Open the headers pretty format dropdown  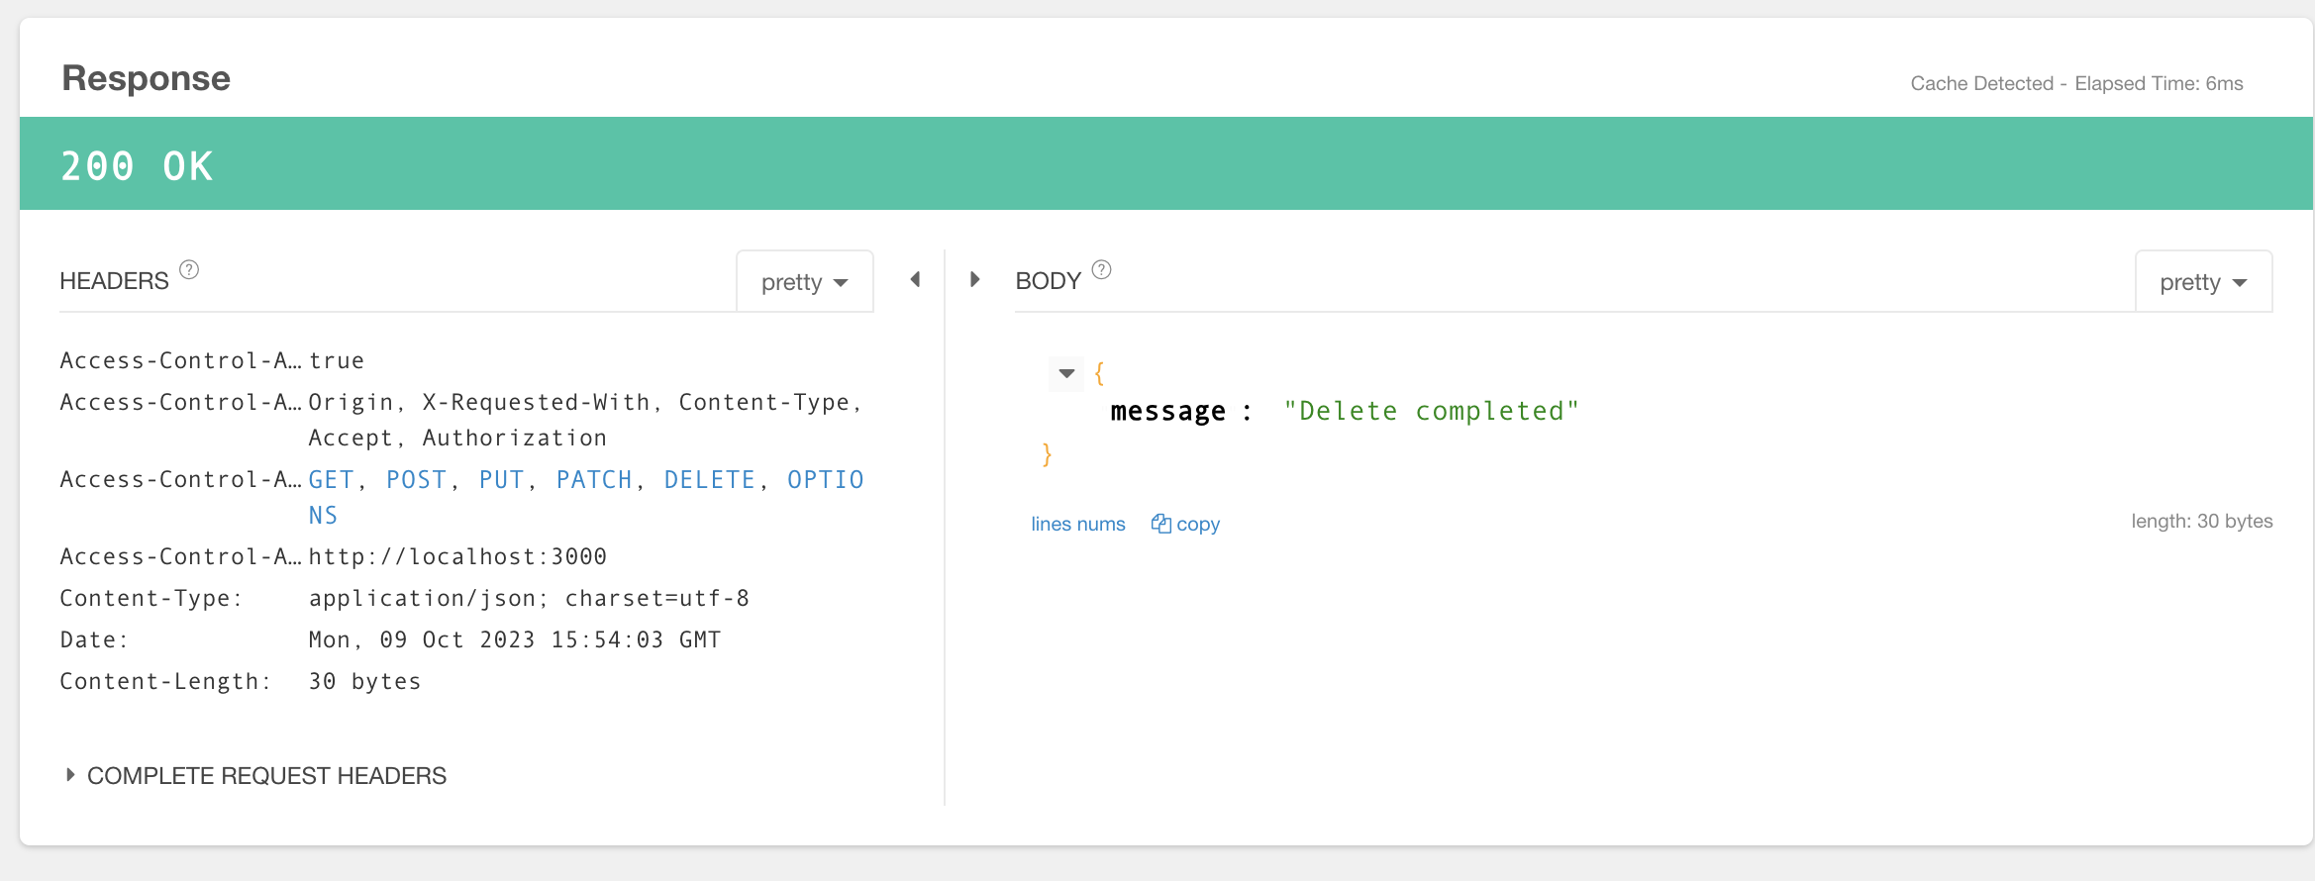point(805,282)
